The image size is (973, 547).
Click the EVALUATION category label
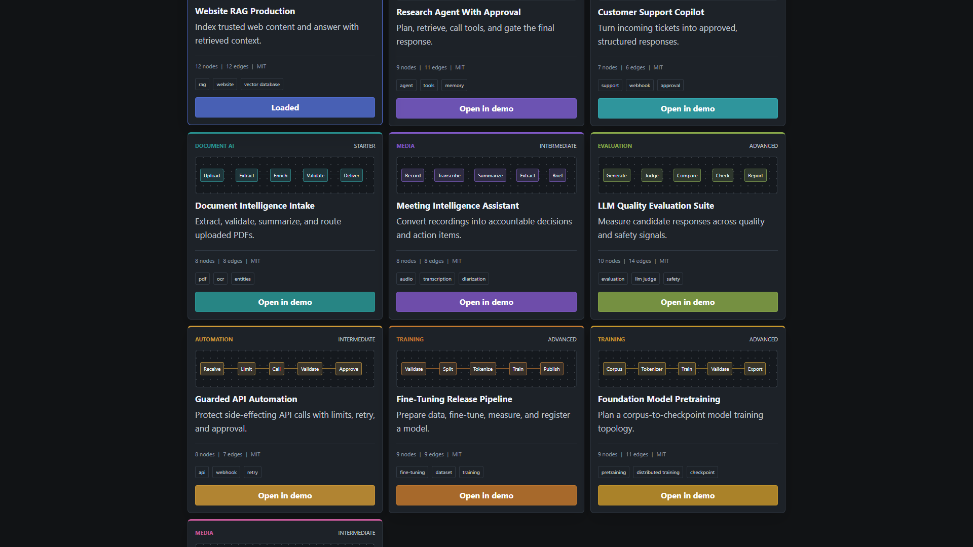(615, 146)
